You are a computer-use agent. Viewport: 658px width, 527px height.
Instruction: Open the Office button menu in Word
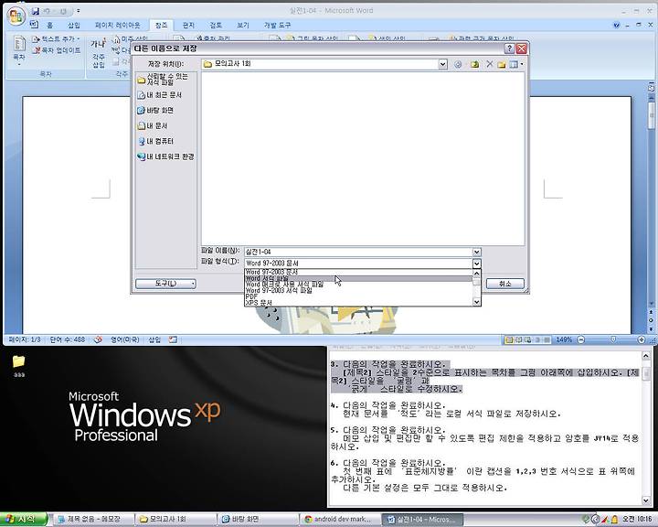click(16, 16)
